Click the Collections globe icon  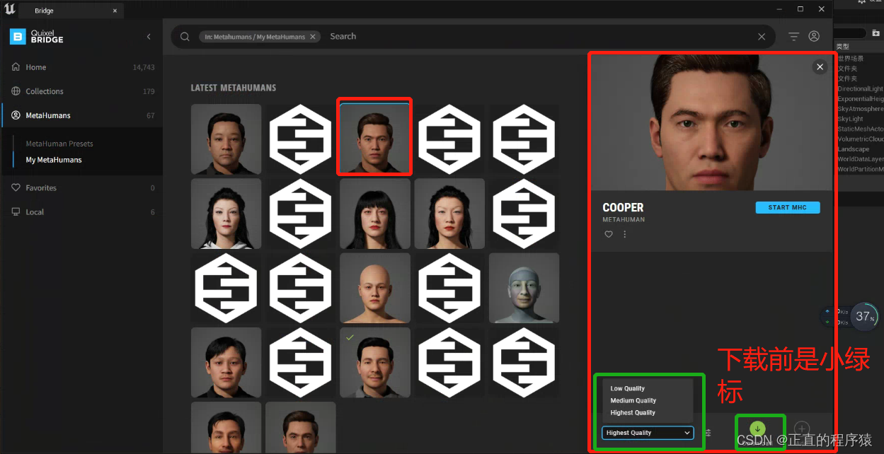point(16,91)
